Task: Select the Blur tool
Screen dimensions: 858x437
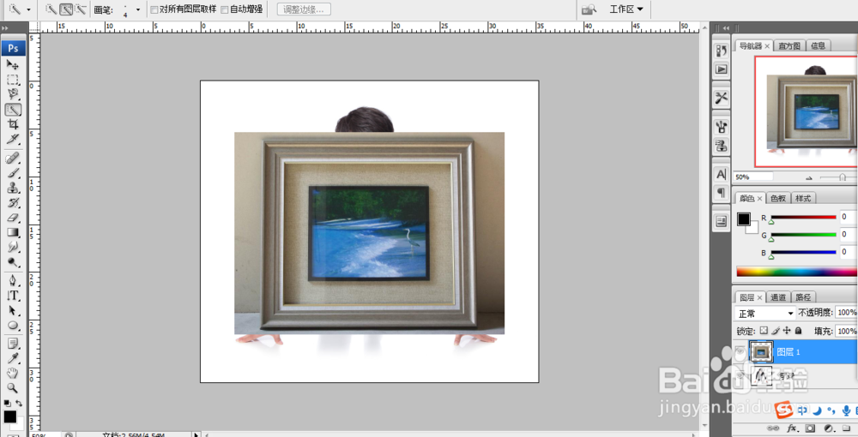Action: 13,248
